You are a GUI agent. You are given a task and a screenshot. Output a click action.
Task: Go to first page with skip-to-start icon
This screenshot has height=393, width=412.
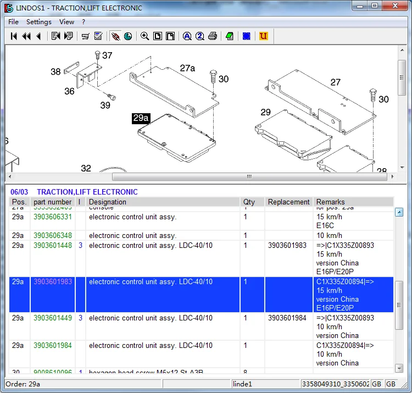click(14, 36)
